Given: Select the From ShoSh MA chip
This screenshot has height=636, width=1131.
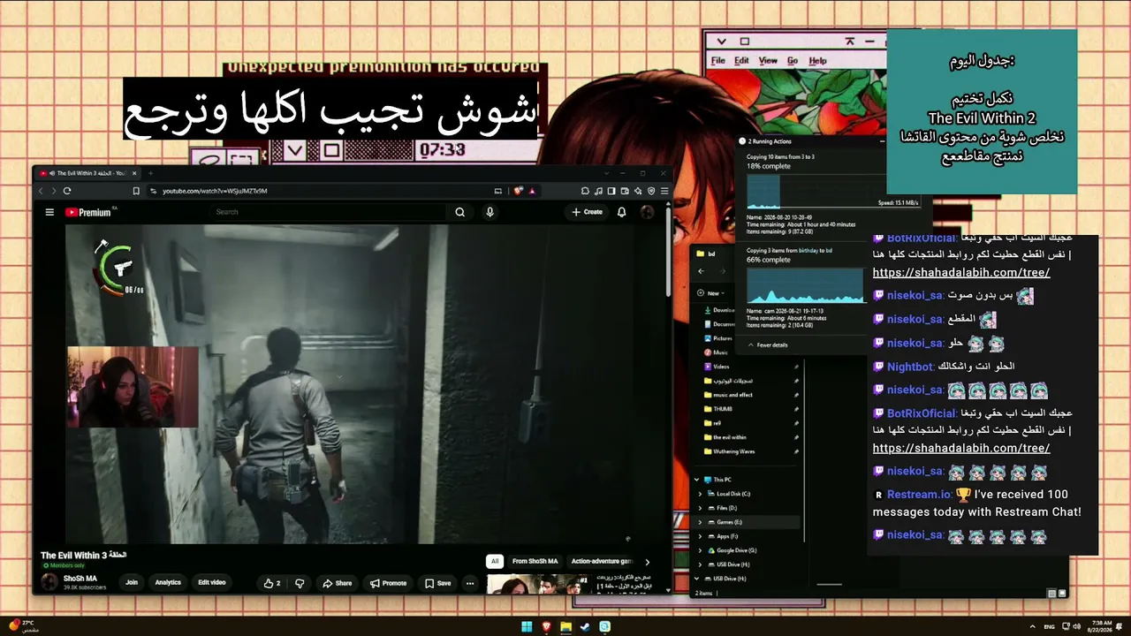Looking at the screenshot, I should 535,561.
